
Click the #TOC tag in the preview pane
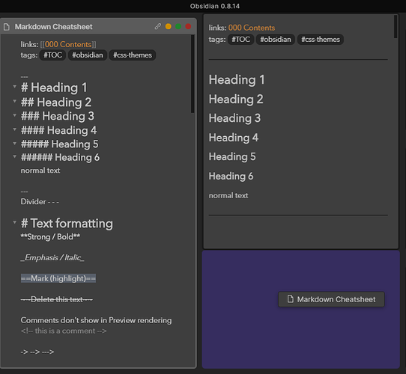[x=240, y=40]
